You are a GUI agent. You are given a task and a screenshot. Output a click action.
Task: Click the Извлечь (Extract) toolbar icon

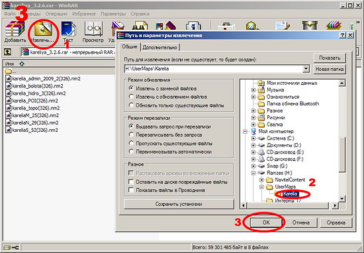(x=43, y=32)
